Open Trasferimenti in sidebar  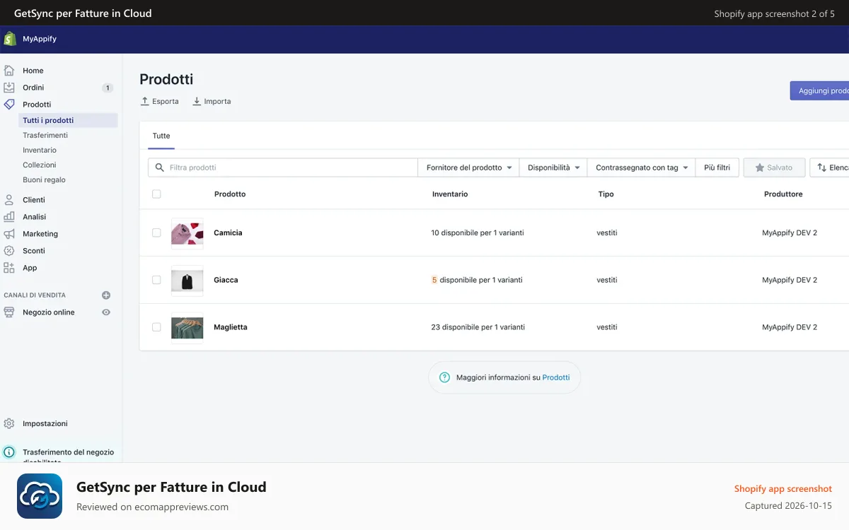point(45,135)
